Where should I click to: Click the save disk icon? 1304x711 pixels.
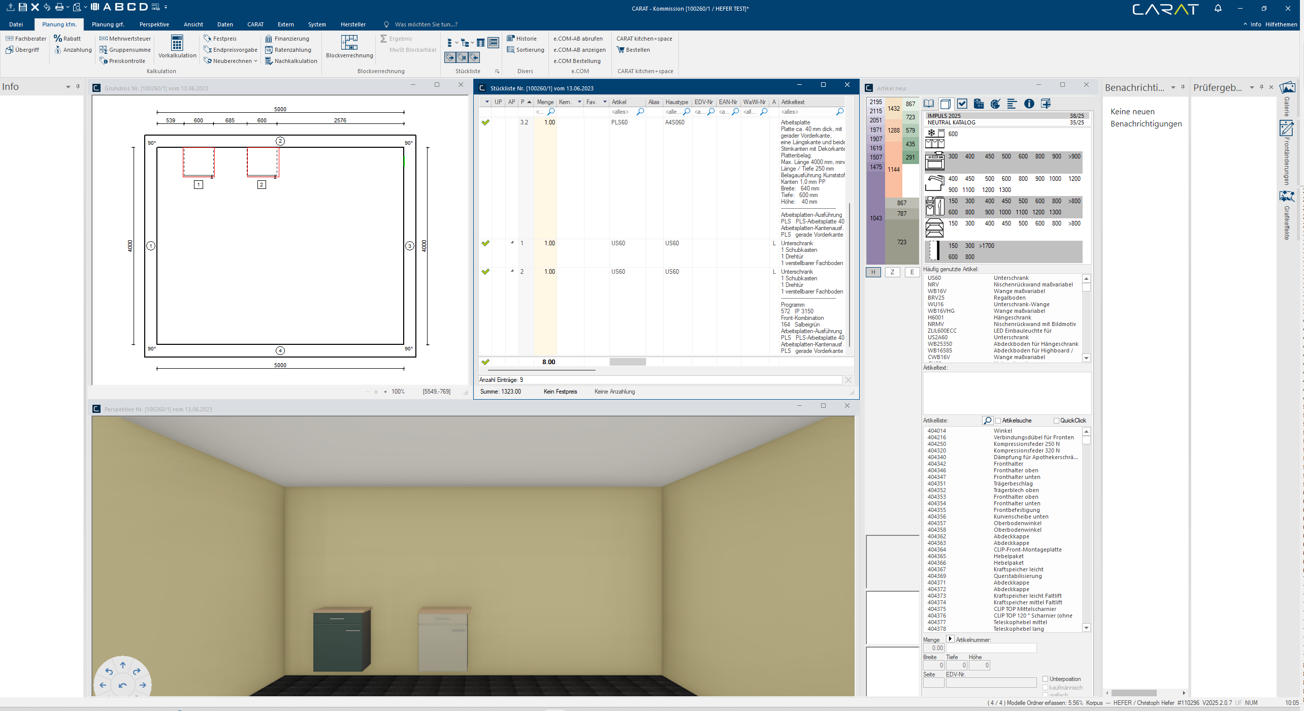click(22, 7)
